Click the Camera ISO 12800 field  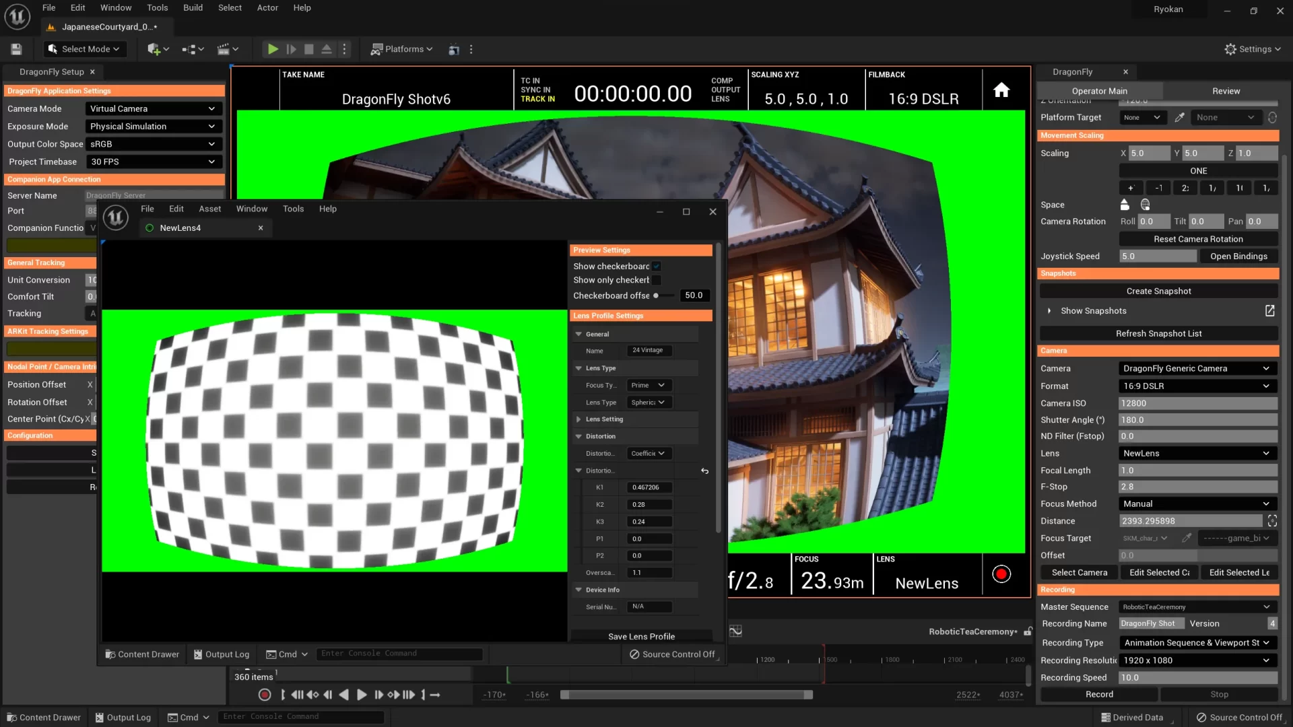[1197, 403]
